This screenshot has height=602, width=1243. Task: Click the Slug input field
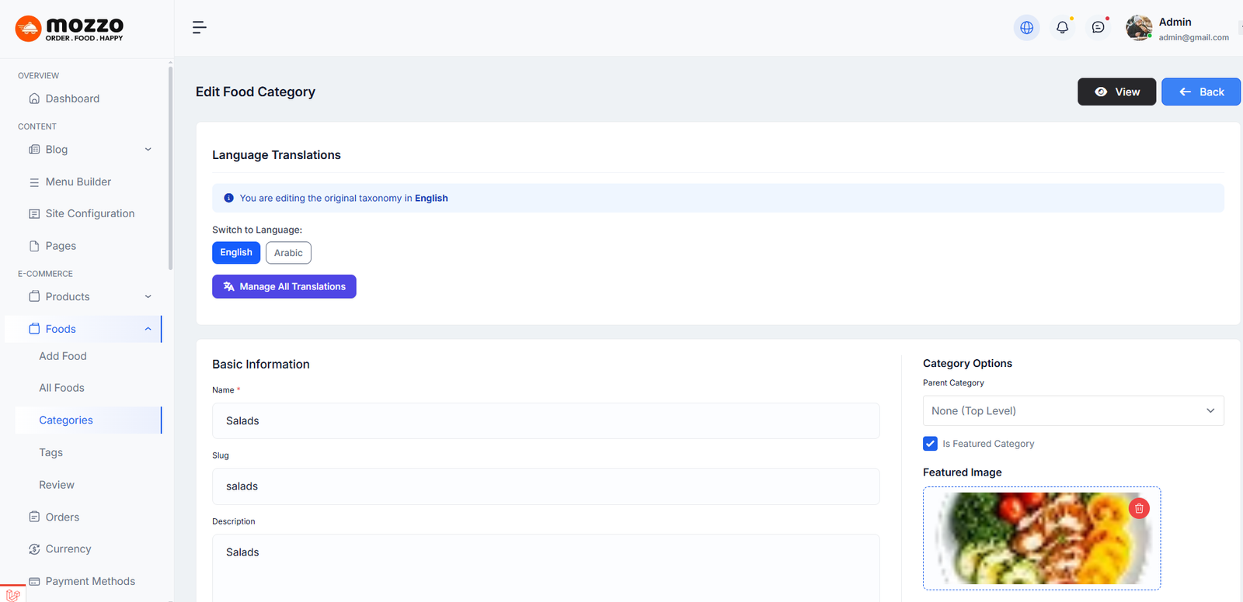(545, 486)
